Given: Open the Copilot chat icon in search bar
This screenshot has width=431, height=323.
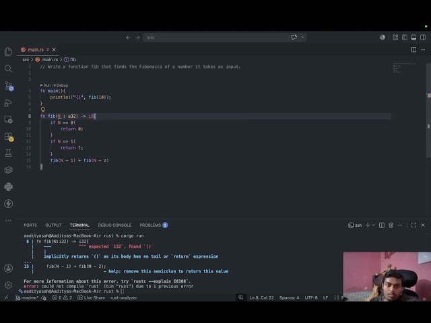Looking at the screenshot, I should pos(294,37).
